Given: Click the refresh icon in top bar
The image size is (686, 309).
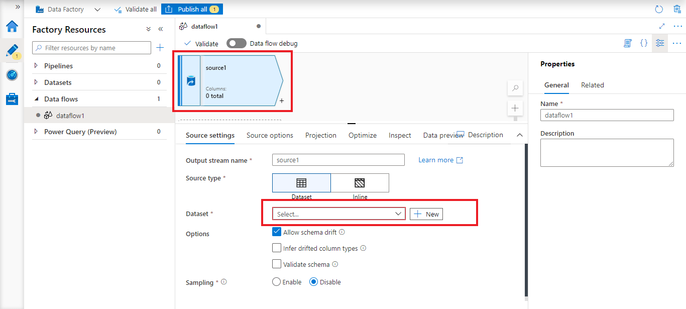Looking at the screenshot, I should pos(659,9).
